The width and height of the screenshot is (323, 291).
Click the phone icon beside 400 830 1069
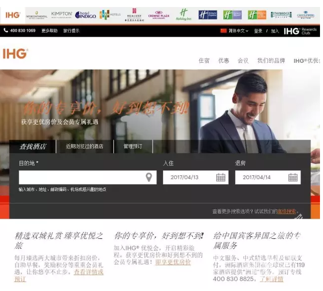(x=6, y=31)
